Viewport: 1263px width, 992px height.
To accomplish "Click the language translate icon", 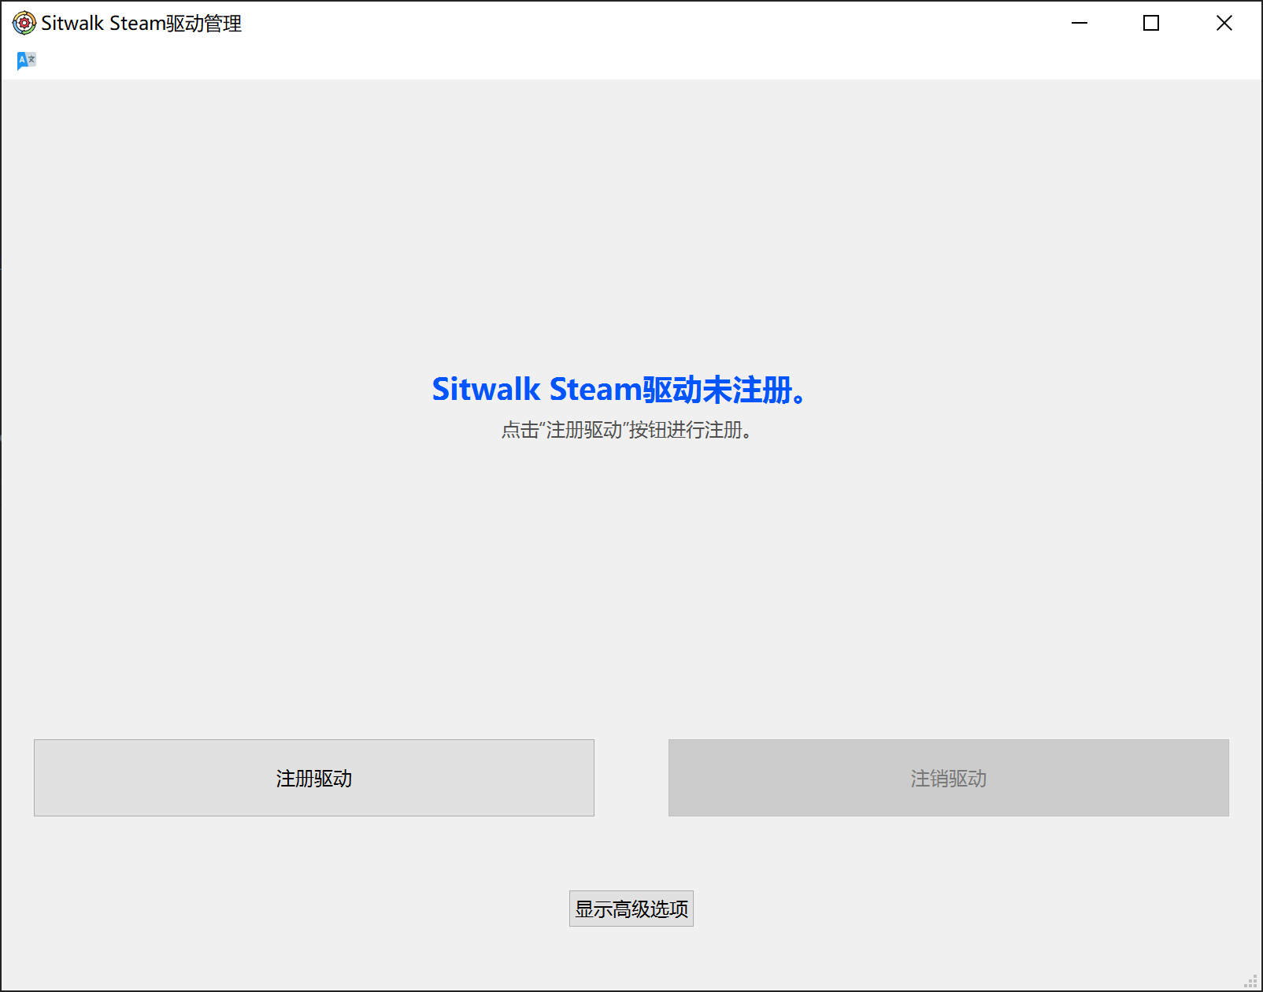I will coord(27,61).
